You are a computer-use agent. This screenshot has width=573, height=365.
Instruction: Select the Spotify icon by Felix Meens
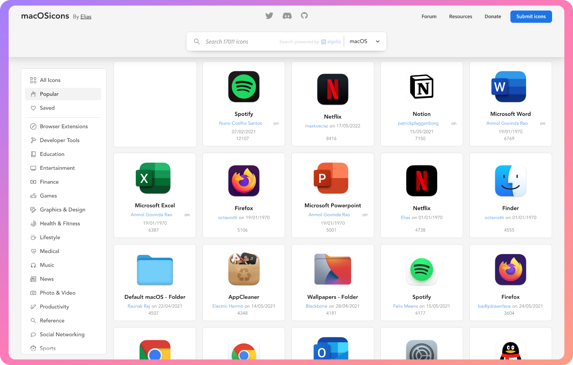pyautogui.click(x=422, y=270)
